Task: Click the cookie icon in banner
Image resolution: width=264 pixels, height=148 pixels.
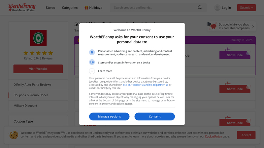Action: coord(14,135)
